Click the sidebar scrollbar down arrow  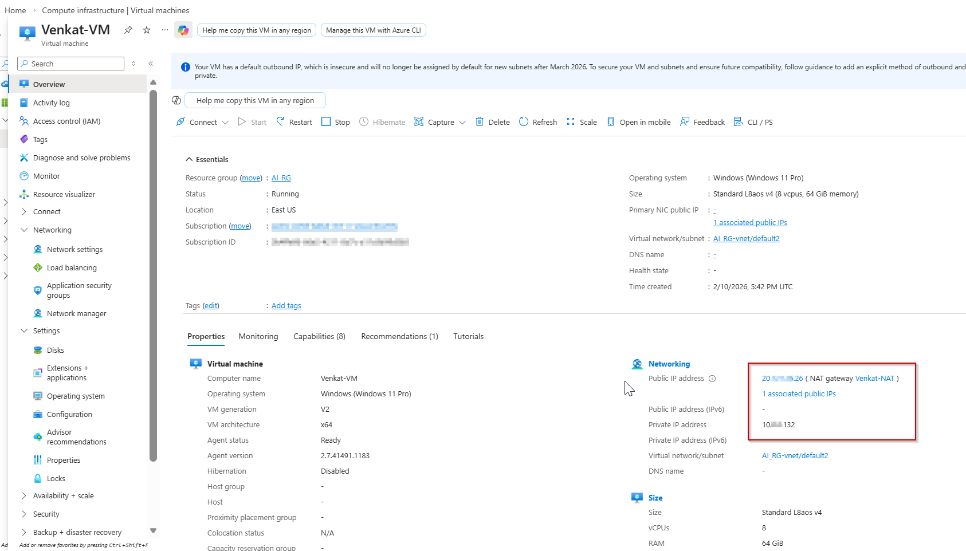click(153, 530)
